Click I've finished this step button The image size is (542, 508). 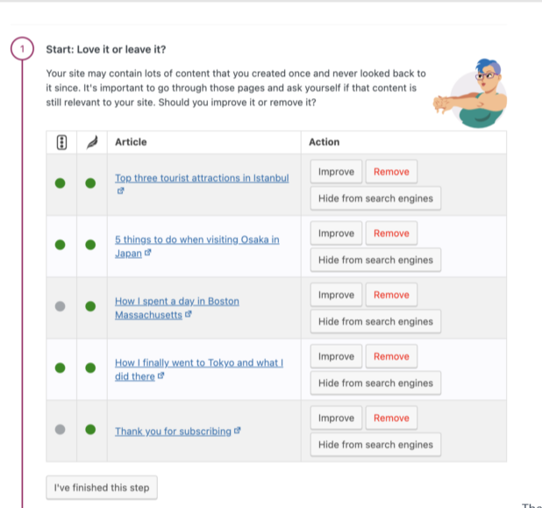pos(101,488)
